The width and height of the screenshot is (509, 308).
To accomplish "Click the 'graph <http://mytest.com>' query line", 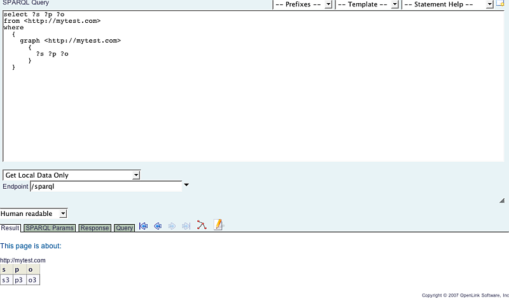I will tap(71, 41).
